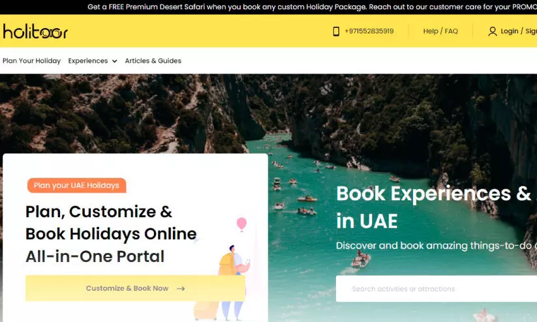Focus the Search activities or attractions field

[437, 289]
